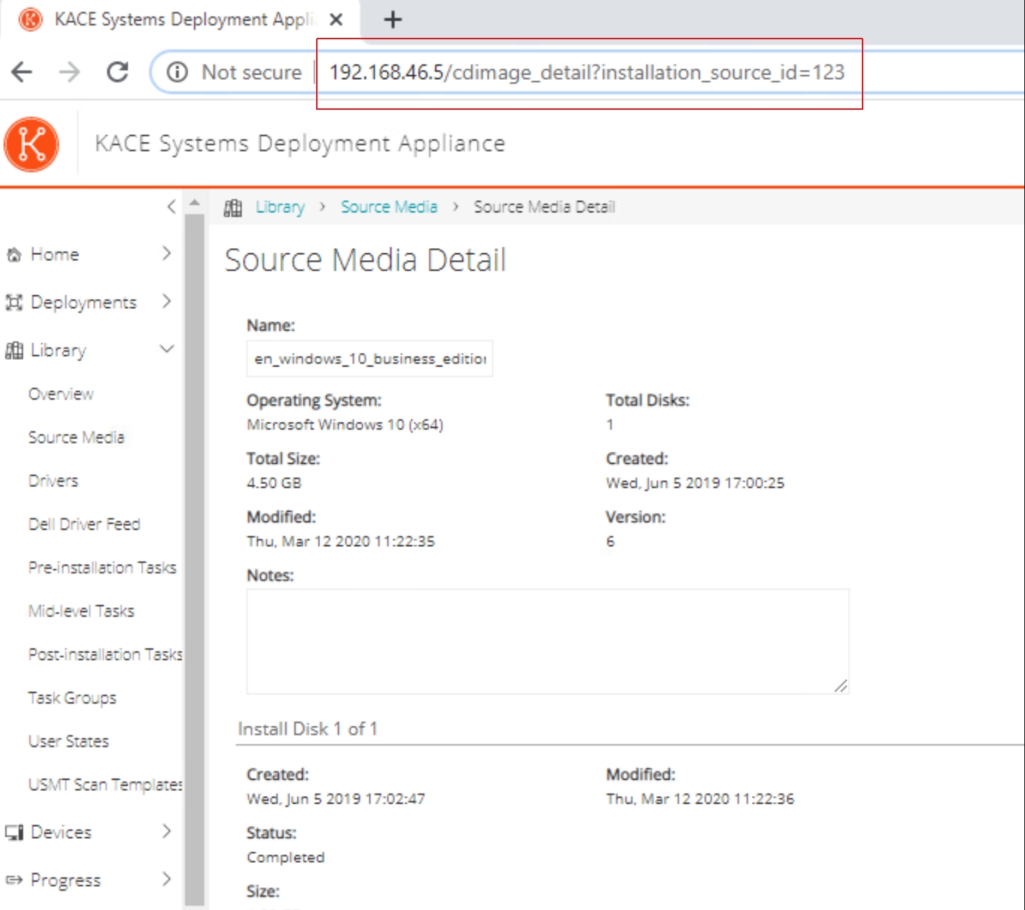Click the Deployments icon in the sidebar
1025x910 pixels.
pyautogui.click(x=14, y=303)
